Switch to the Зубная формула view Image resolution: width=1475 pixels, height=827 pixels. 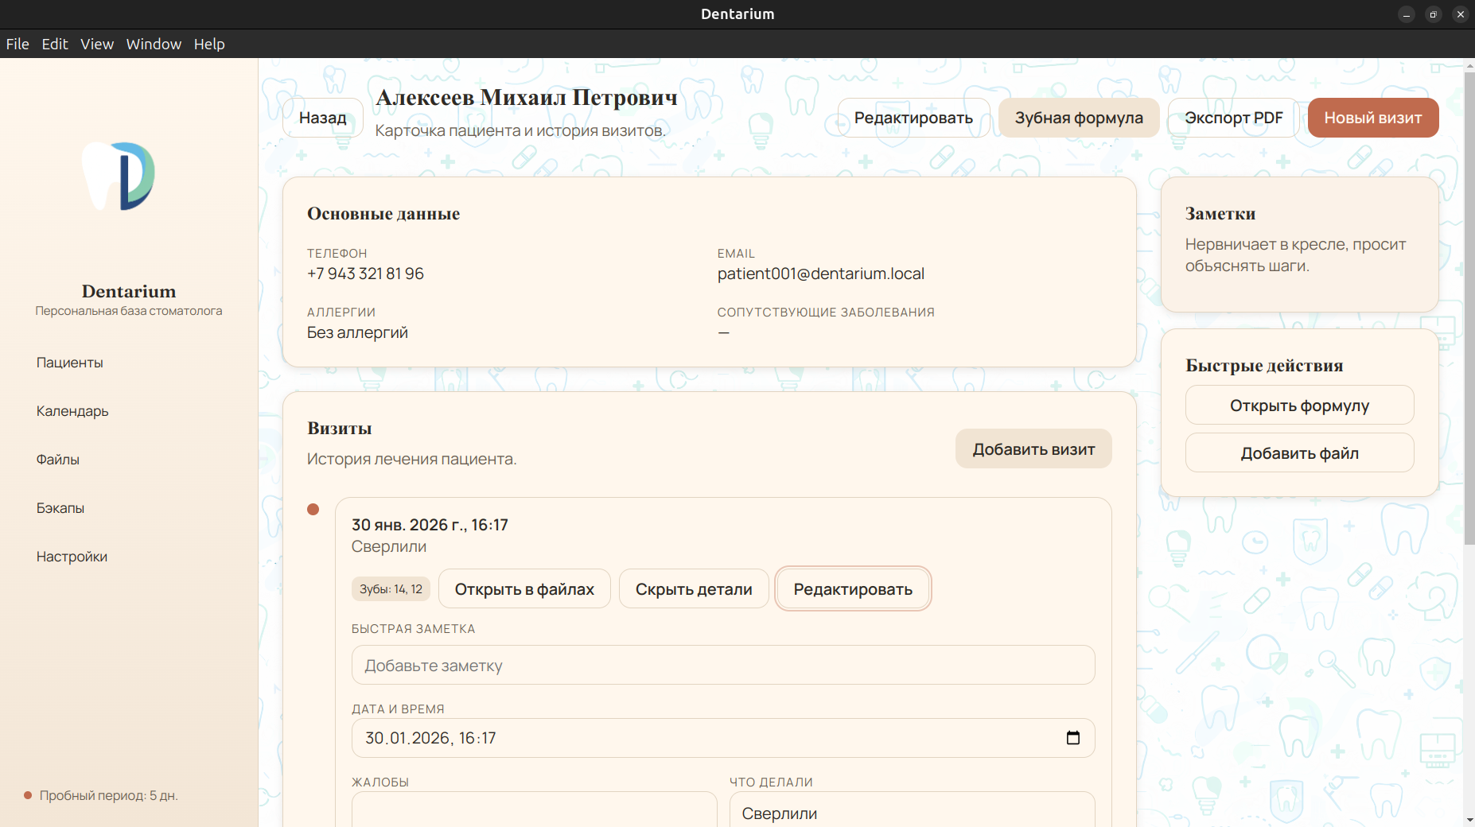pos(1078,118)
